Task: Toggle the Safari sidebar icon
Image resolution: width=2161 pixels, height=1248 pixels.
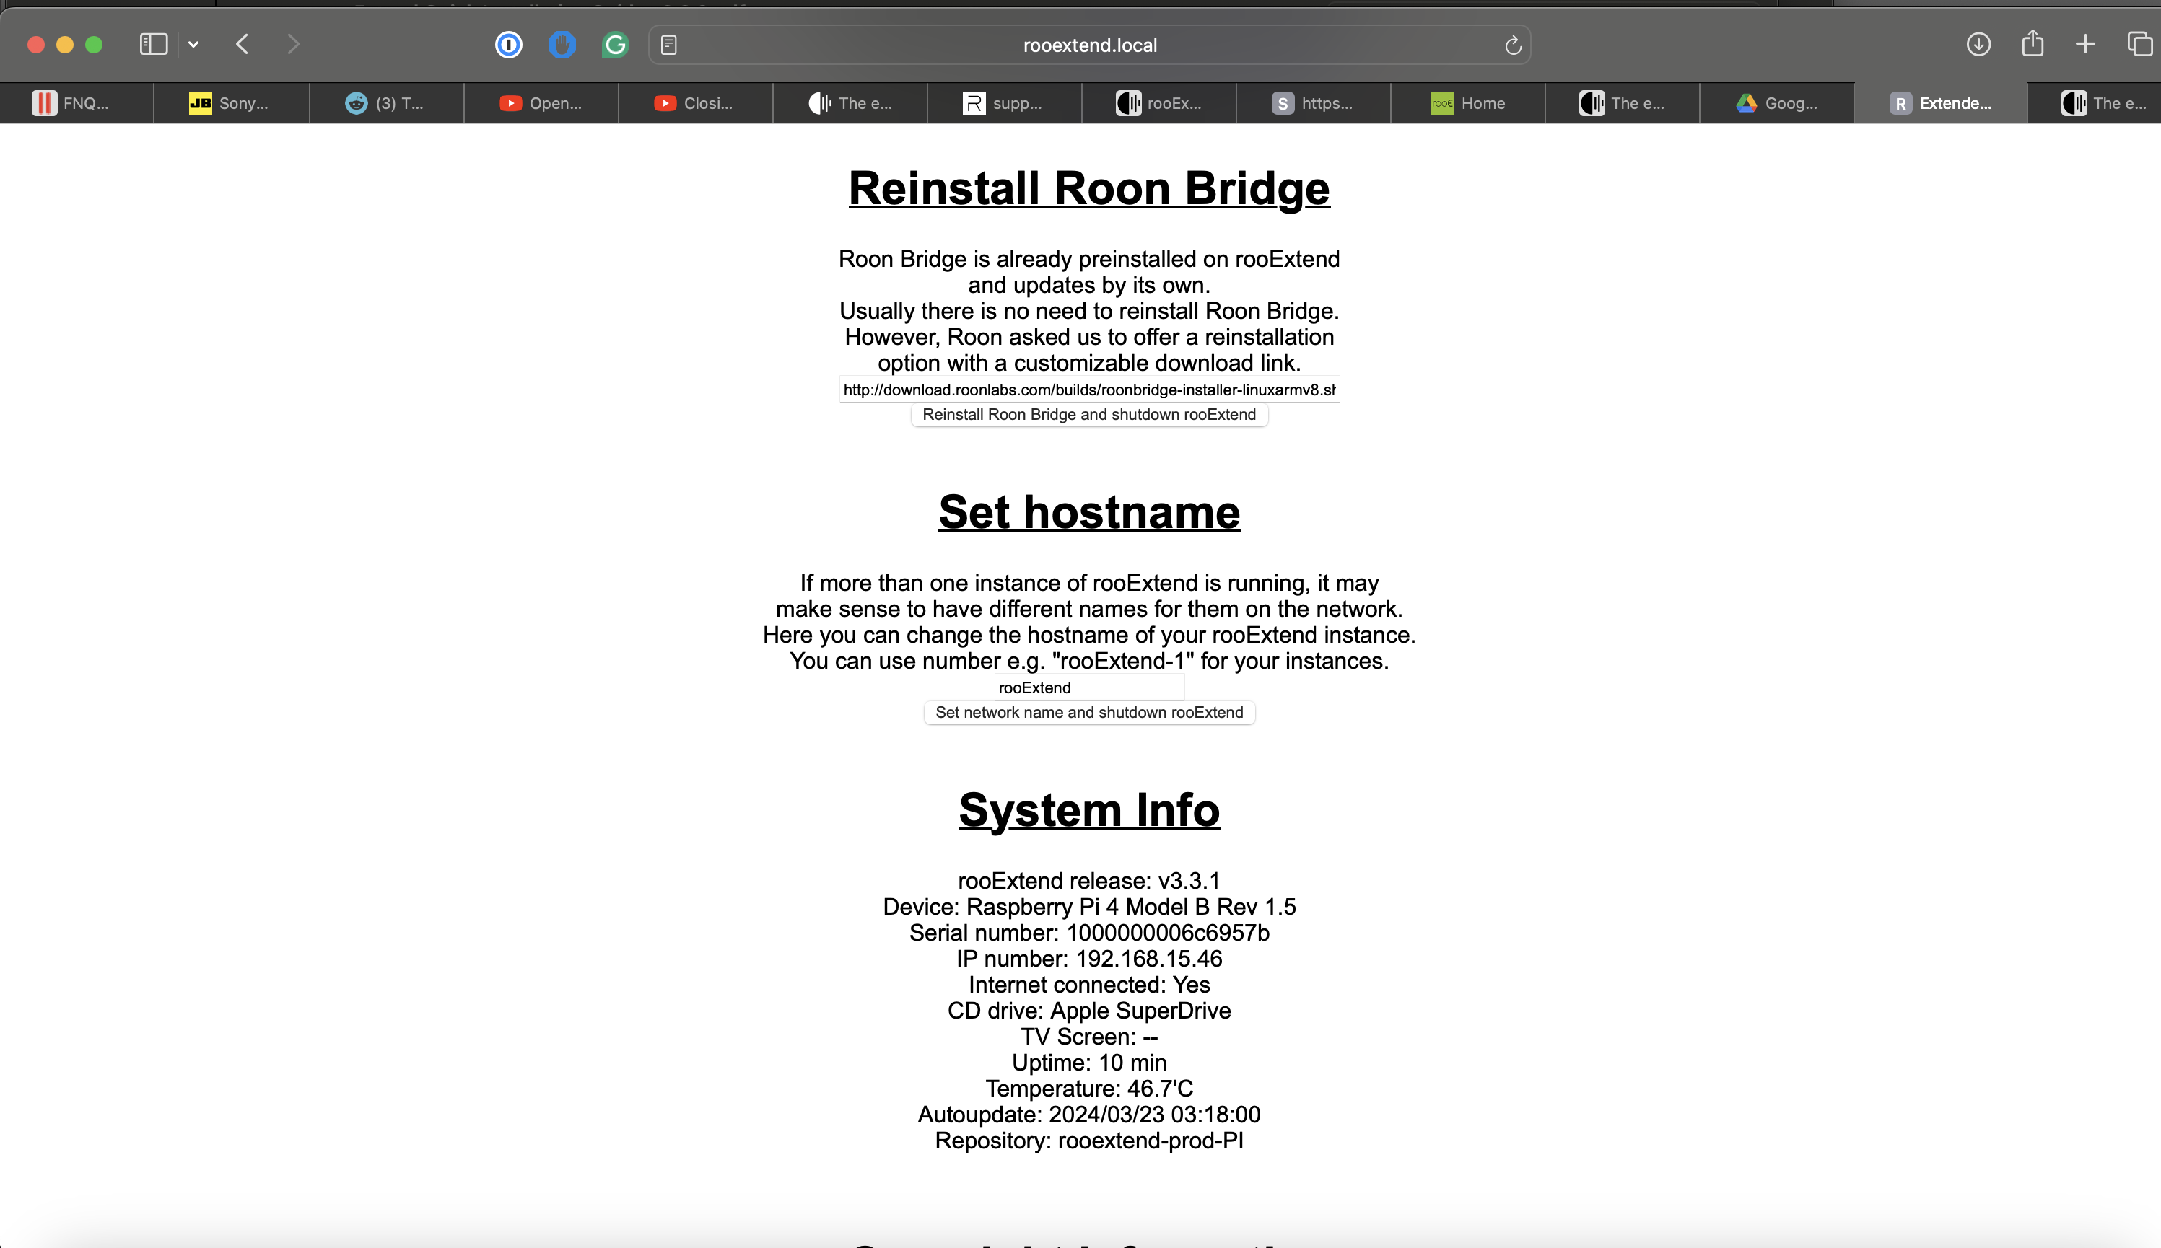Action: pyautogui.click(x=154, y=45)
